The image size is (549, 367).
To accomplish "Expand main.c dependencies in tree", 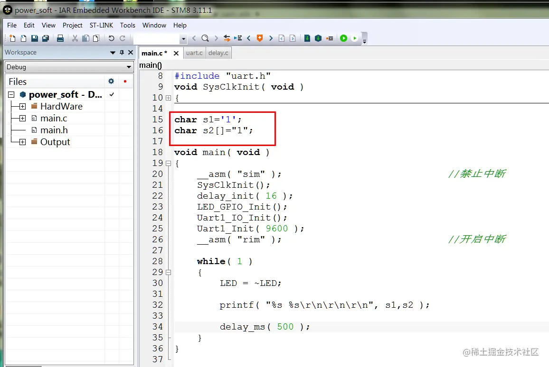I will coord(22,118).
